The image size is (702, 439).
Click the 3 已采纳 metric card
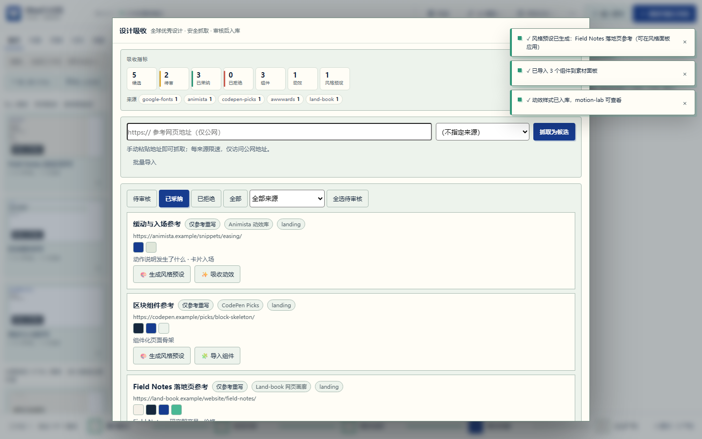click(206, 79)
